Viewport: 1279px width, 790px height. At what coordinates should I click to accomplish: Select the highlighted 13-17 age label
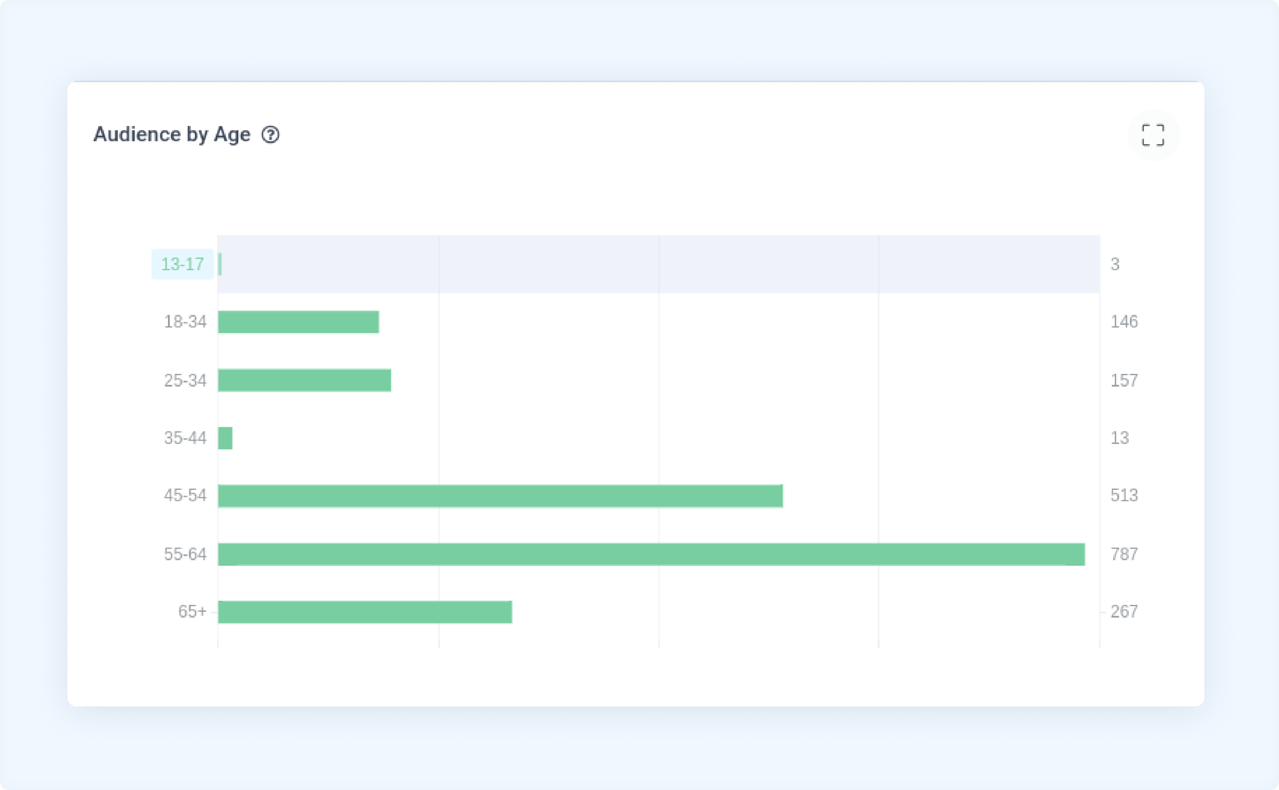click(182, 264)
